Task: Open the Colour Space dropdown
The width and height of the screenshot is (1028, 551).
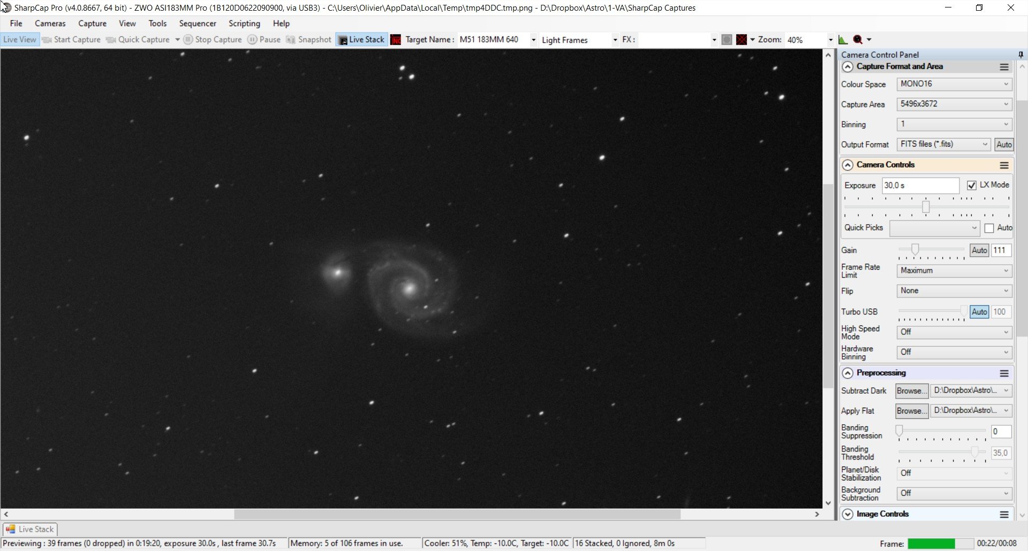Action: coord(954,84)
